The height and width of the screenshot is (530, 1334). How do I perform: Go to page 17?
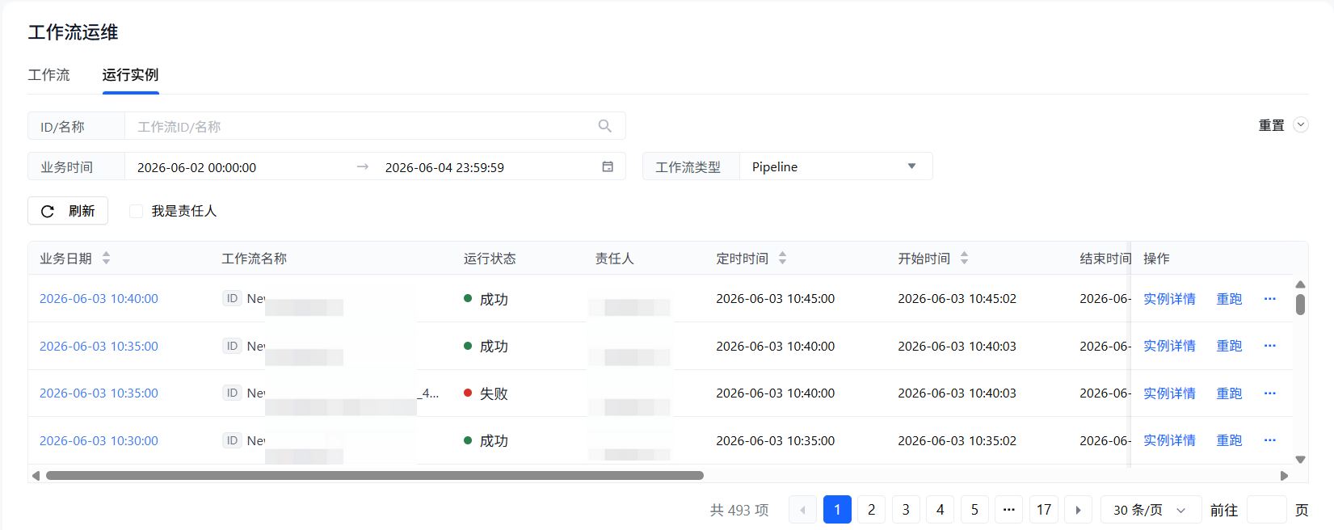coord(1044,510)
